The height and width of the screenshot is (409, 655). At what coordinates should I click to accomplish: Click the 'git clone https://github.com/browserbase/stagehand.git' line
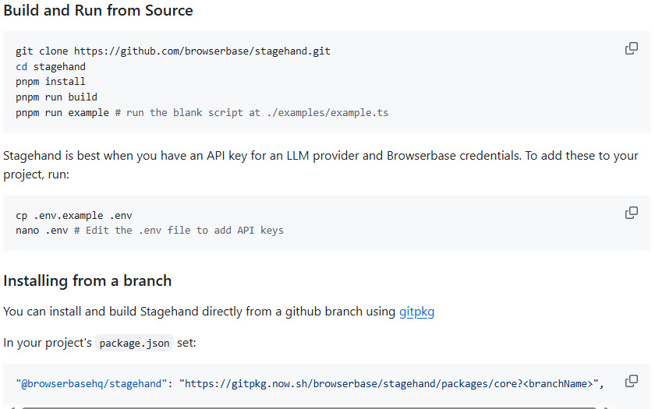coord(173,51)
